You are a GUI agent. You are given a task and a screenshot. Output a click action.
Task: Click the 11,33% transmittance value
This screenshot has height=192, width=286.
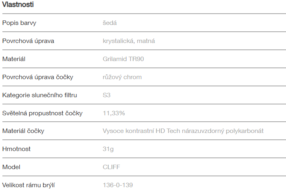[x=114, y=113]
